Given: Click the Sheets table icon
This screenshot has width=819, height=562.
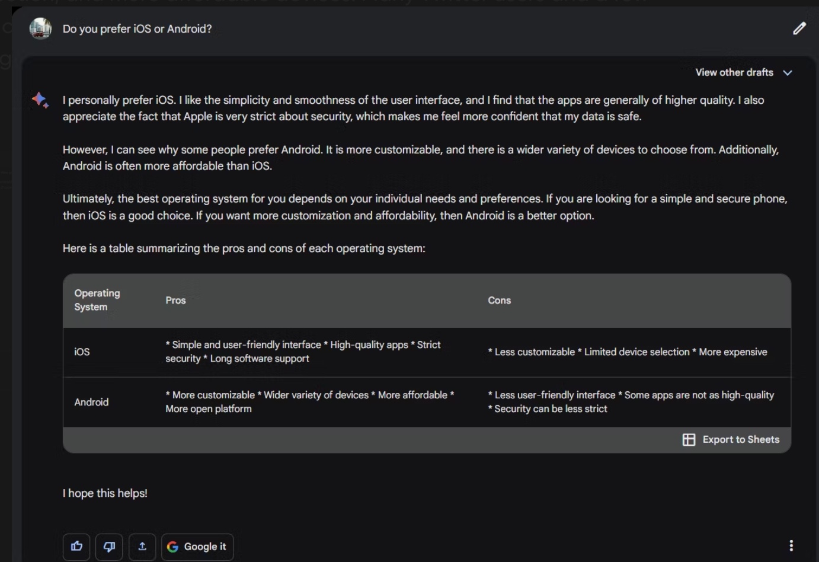Looking at the screenshot, I should 689,439.
